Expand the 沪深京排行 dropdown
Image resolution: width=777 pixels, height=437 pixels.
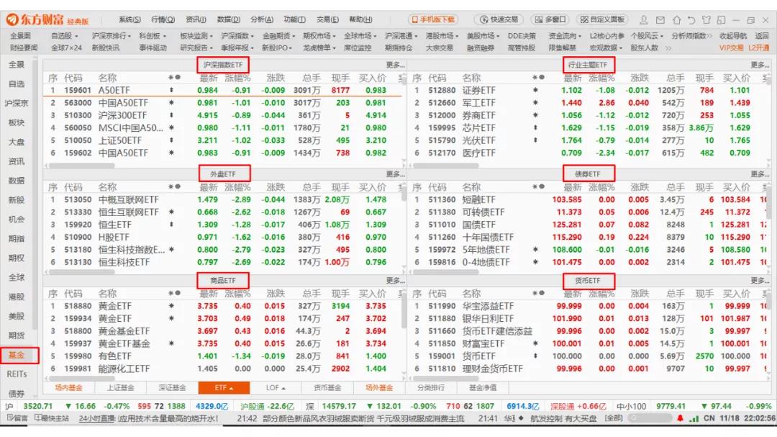point(112,36)
